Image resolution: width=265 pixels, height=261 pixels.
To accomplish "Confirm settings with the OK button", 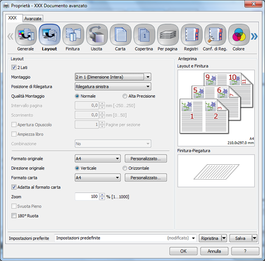I will click(x=184, y=251).
